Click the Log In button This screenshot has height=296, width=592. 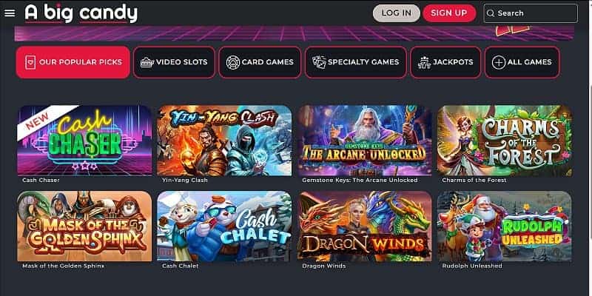[x=397, y=13]
